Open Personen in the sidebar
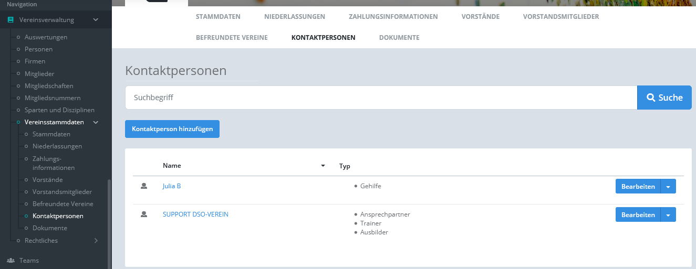The image size is (696, 269). (x=38, y=49)
